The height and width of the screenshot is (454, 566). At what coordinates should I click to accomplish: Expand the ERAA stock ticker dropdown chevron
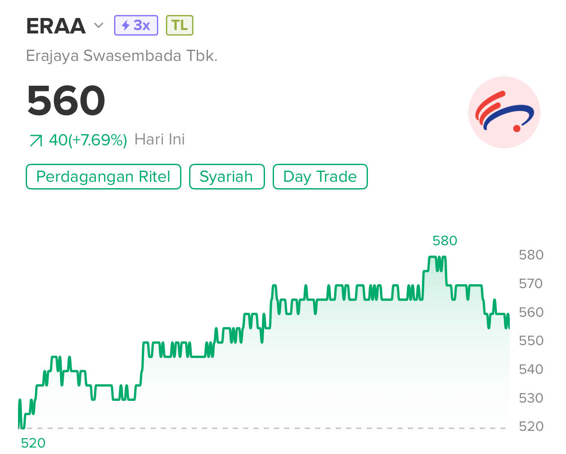point(99,26)
